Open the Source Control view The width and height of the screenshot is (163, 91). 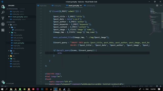point(3,18)
